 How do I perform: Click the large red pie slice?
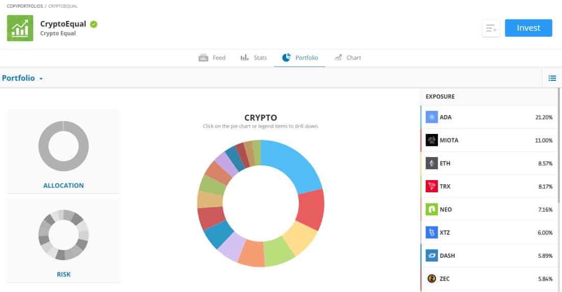click(x=311, y=209)
